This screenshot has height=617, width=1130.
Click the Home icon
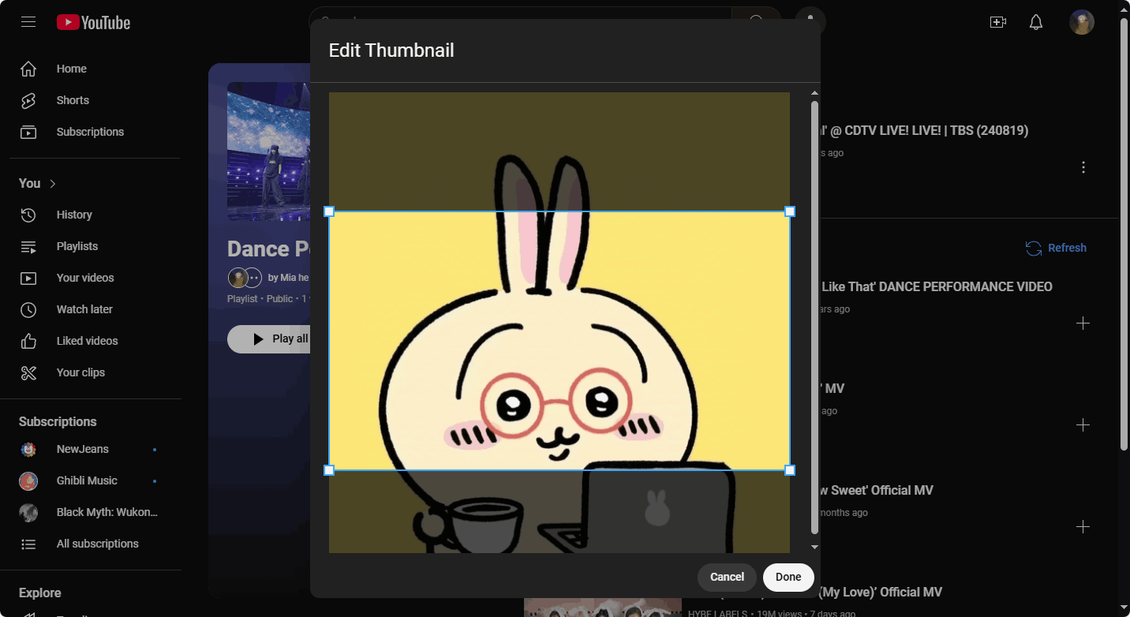28,69
